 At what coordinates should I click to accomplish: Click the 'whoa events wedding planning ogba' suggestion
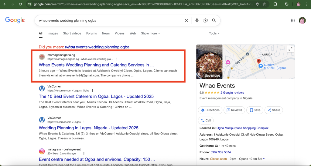point(97,47)
